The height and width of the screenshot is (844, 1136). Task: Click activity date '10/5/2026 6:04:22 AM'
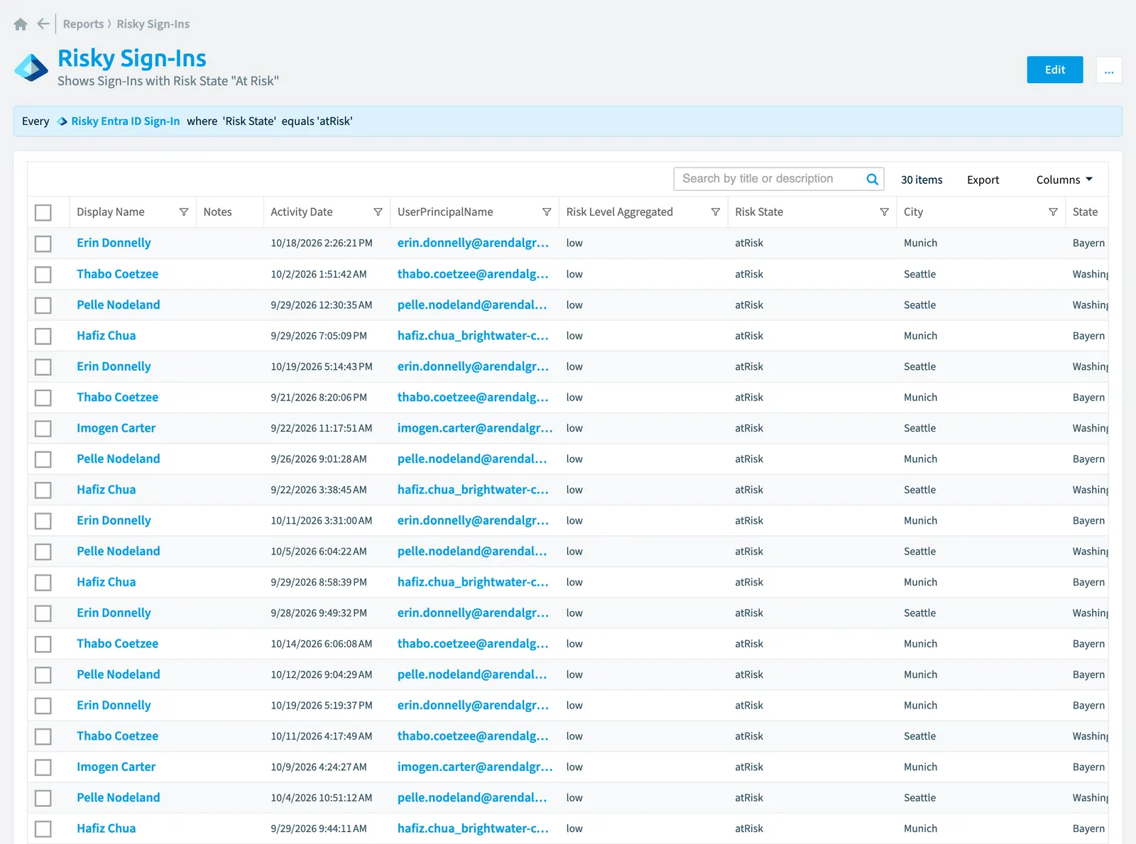tap(319, 552)
